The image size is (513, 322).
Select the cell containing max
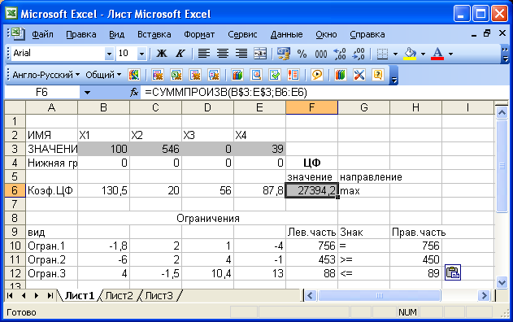coord(363,190)
